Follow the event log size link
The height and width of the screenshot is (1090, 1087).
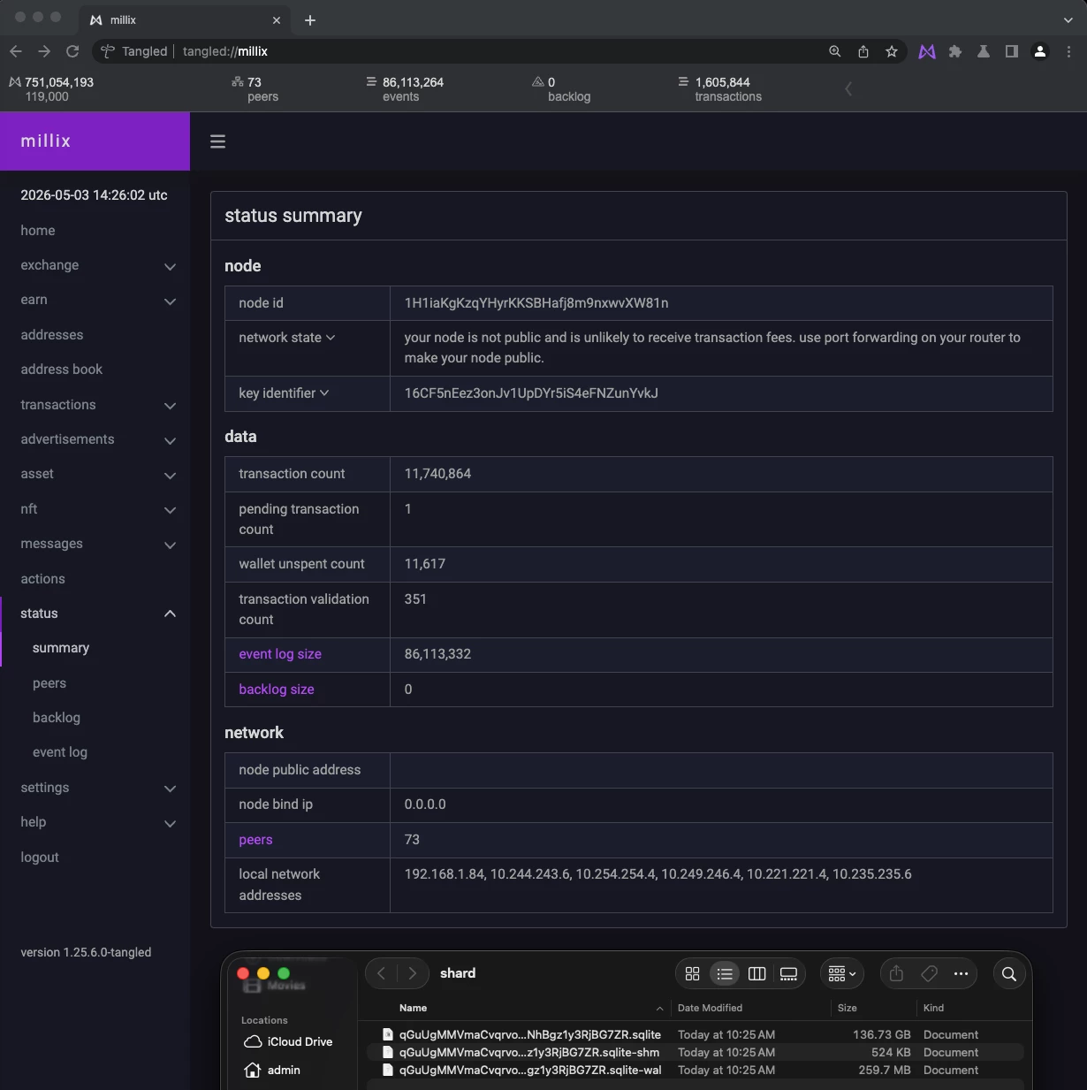tap(280, 654)
